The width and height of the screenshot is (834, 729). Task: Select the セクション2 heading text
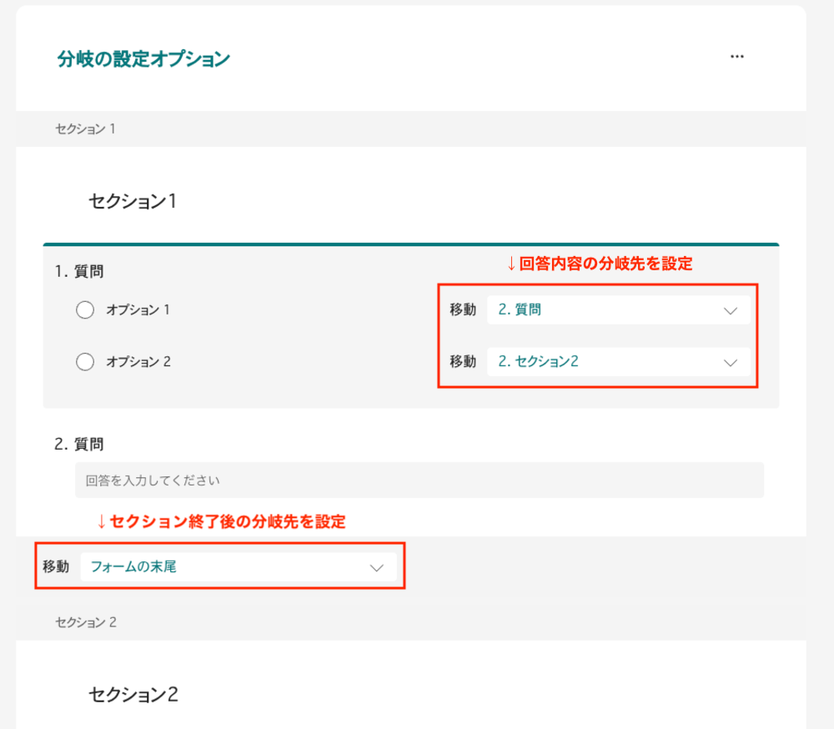(133, 694)
